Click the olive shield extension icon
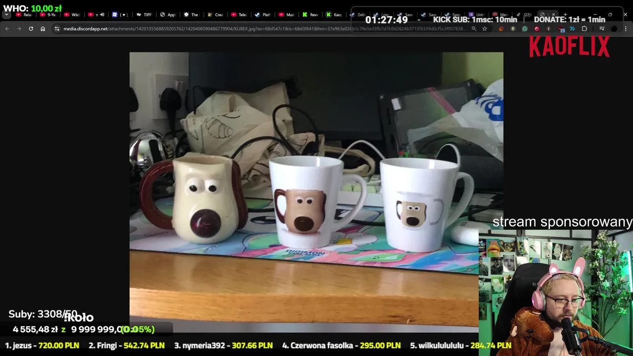The width and height of the screenshot is (633, 356). [513, 29]
